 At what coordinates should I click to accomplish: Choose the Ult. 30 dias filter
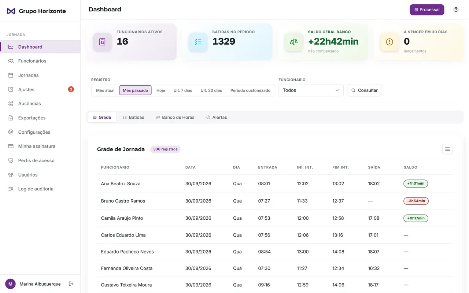(211, 90)
